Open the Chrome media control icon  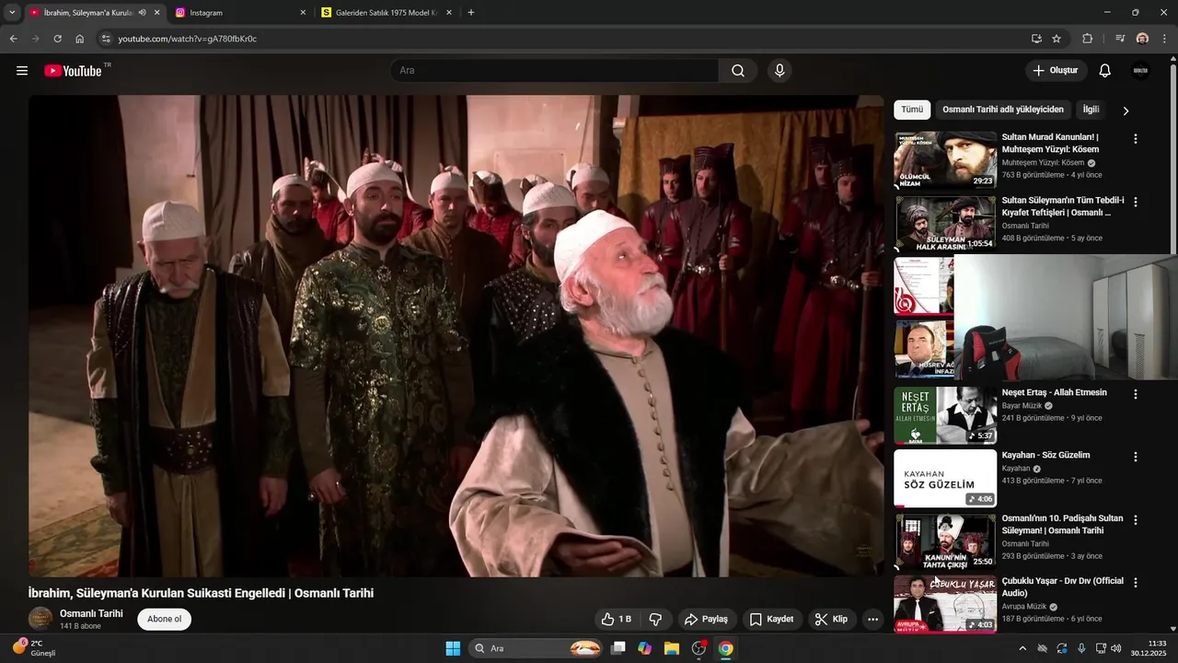[x=1120, y=39]
